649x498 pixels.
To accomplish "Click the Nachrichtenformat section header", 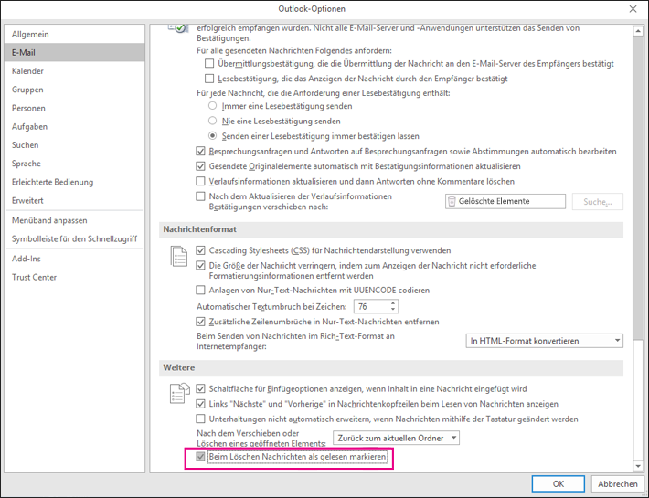I will pos(391,229).
